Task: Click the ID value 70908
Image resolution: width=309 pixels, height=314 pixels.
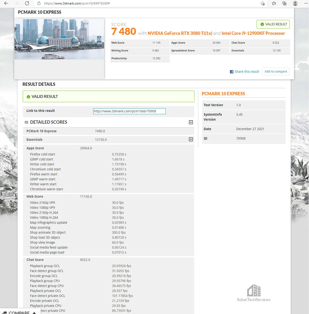Action: coord(241,138)
